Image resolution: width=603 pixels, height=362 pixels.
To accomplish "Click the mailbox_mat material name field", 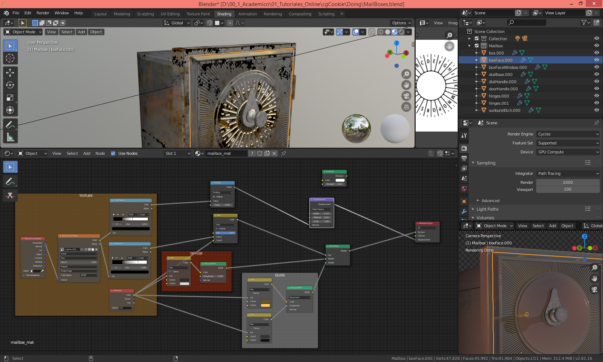I will 227,153.
